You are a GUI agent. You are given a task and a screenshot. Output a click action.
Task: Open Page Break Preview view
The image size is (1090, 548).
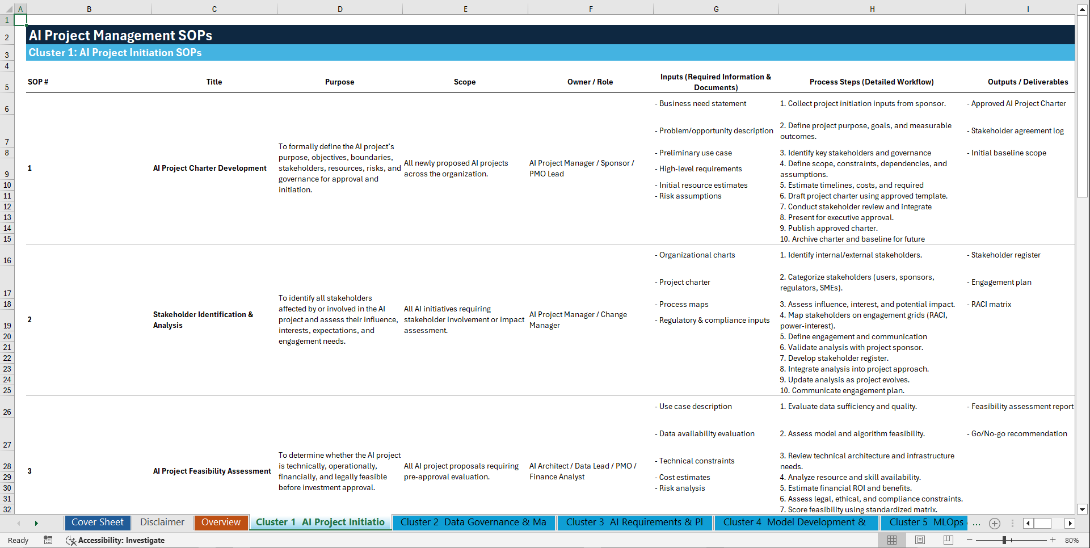click(948, 540)
